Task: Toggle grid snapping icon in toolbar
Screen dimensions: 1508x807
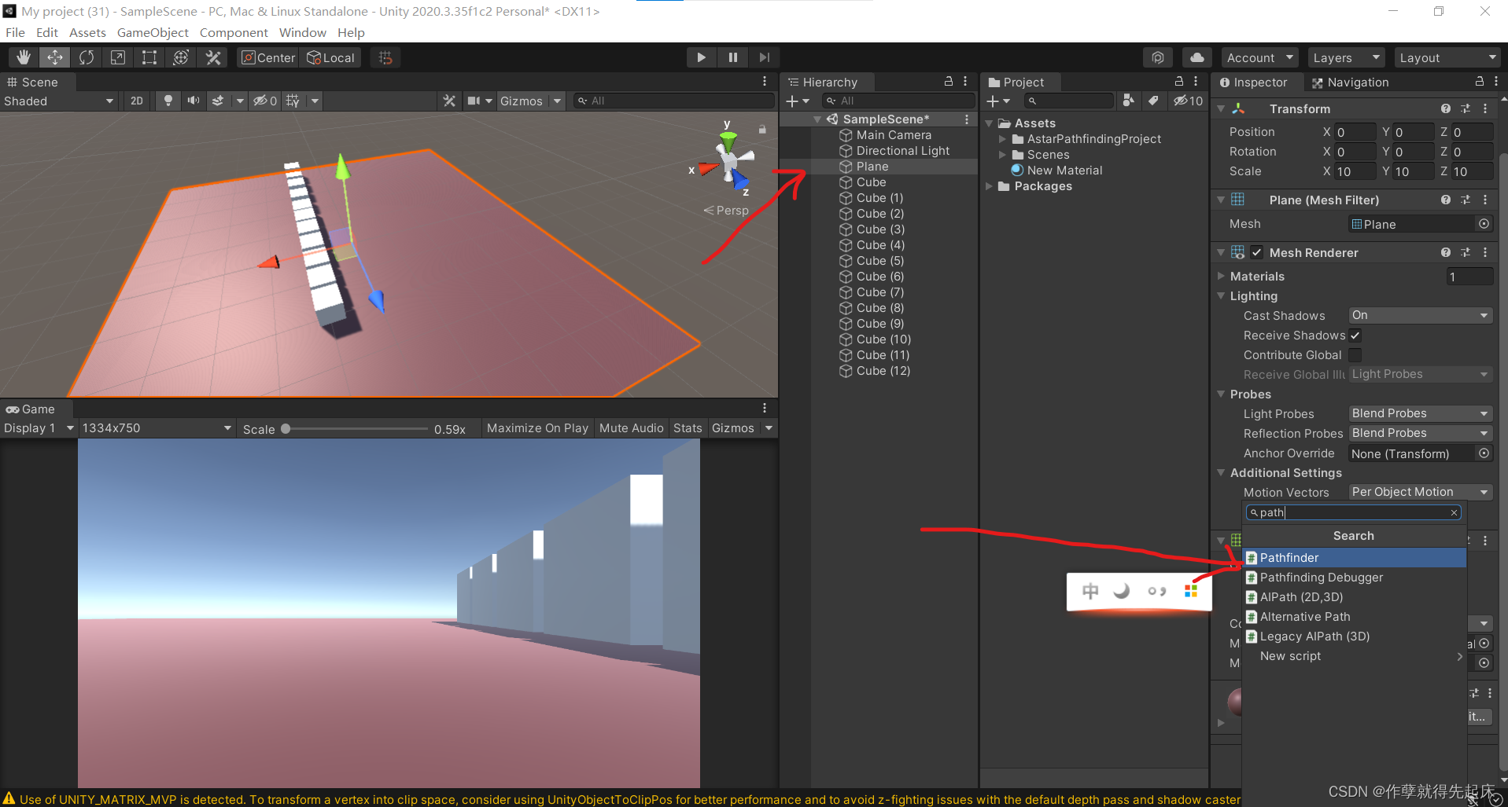Action: (385, 57)
